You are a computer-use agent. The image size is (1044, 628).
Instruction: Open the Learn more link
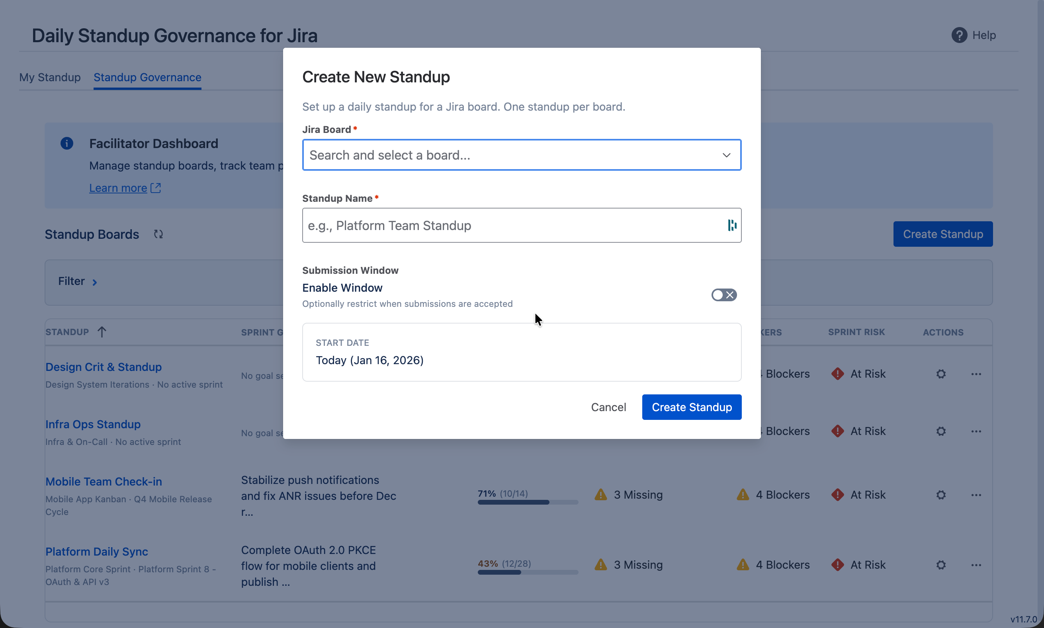coord(118,187)
